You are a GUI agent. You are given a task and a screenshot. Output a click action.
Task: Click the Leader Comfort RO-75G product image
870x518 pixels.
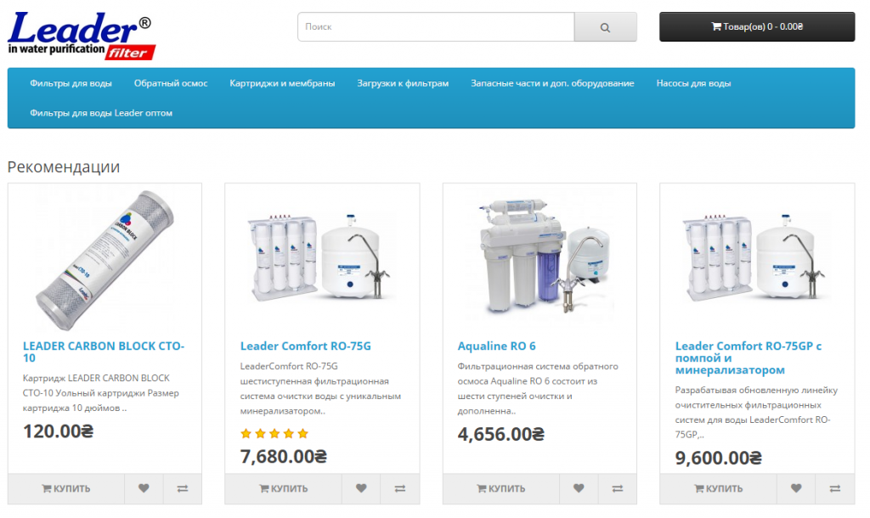(x=322, y=260)
